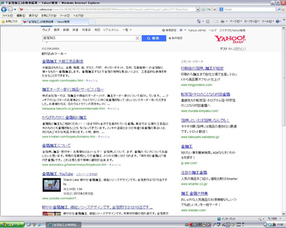
Task: Click the お気に入り star favorites button
Action: coord(9,22)
